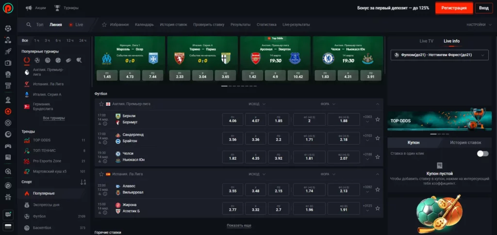Screen dimensions: 497x235
Task: Click the Вход button
Action: coord(484,8)
